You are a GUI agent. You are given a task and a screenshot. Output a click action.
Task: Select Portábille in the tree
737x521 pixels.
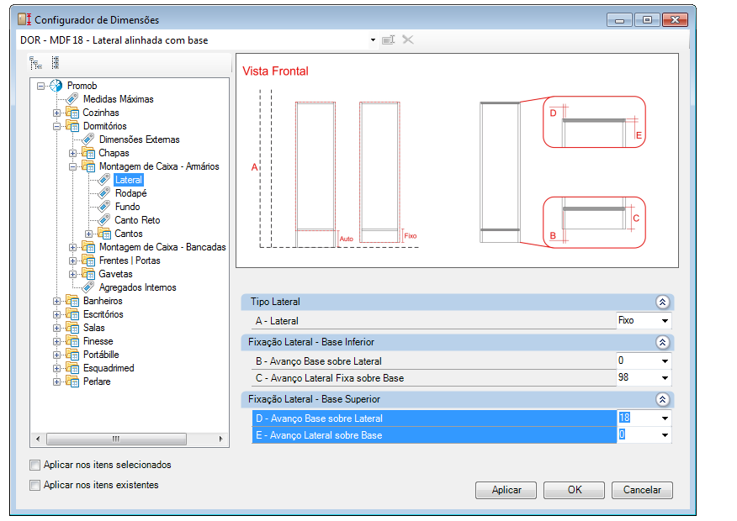101,355
